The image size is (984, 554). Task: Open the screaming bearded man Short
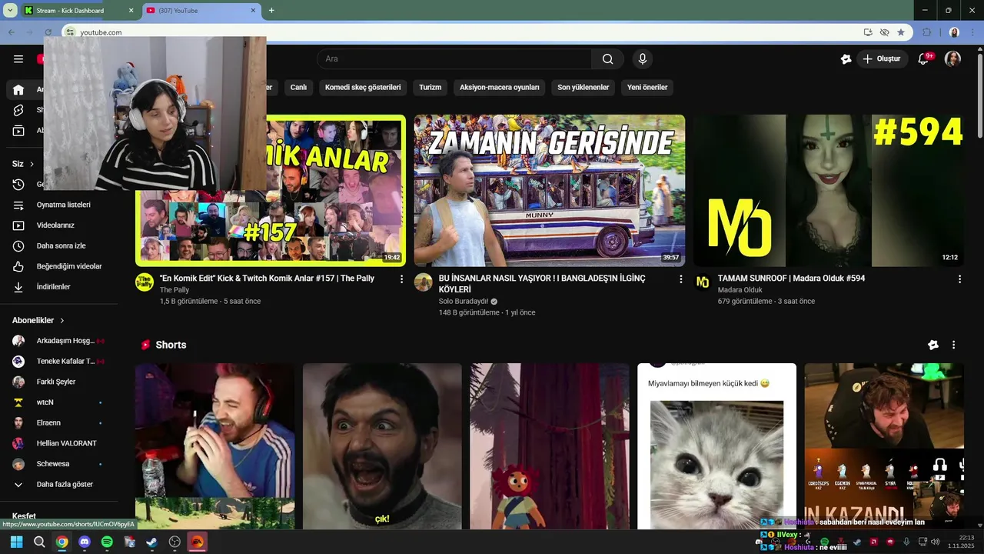pos(382,446)
